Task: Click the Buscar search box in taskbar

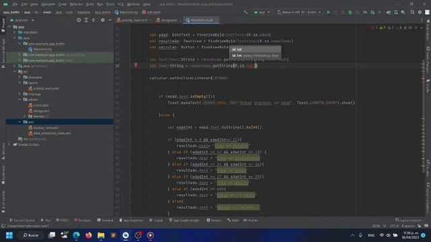Action: (30, 235)
